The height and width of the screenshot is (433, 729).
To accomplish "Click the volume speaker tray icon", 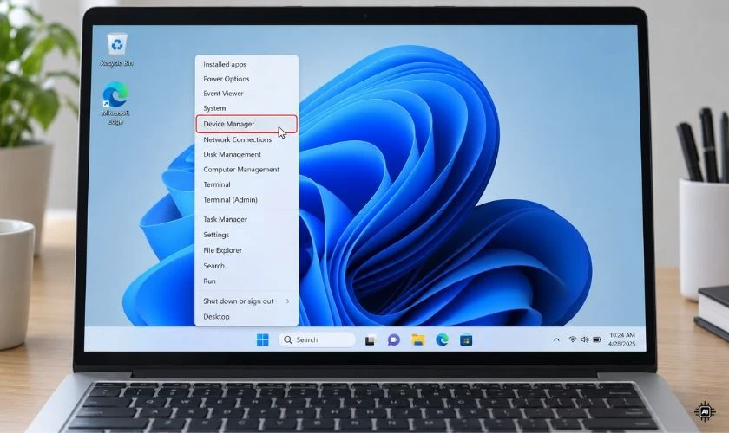I will [x=584, y=339].
